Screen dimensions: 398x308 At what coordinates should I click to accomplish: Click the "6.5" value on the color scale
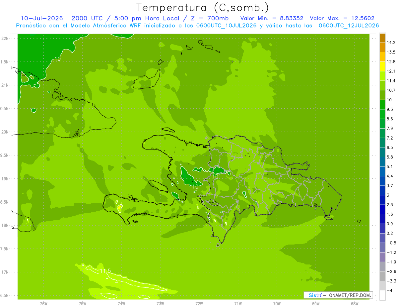click(x=390, y=148)
